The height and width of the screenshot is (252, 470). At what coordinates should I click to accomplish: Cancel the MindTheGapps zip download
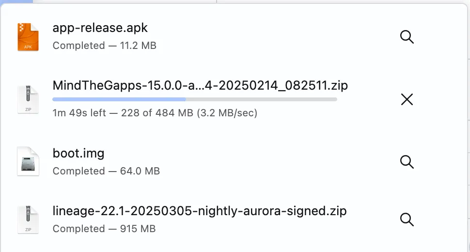click(407, 99)
